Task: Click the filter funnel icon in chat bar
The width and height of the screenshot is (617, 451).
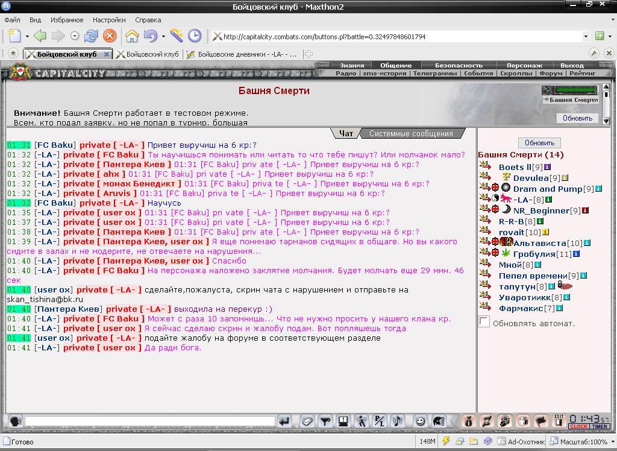Action: point(325,421)
